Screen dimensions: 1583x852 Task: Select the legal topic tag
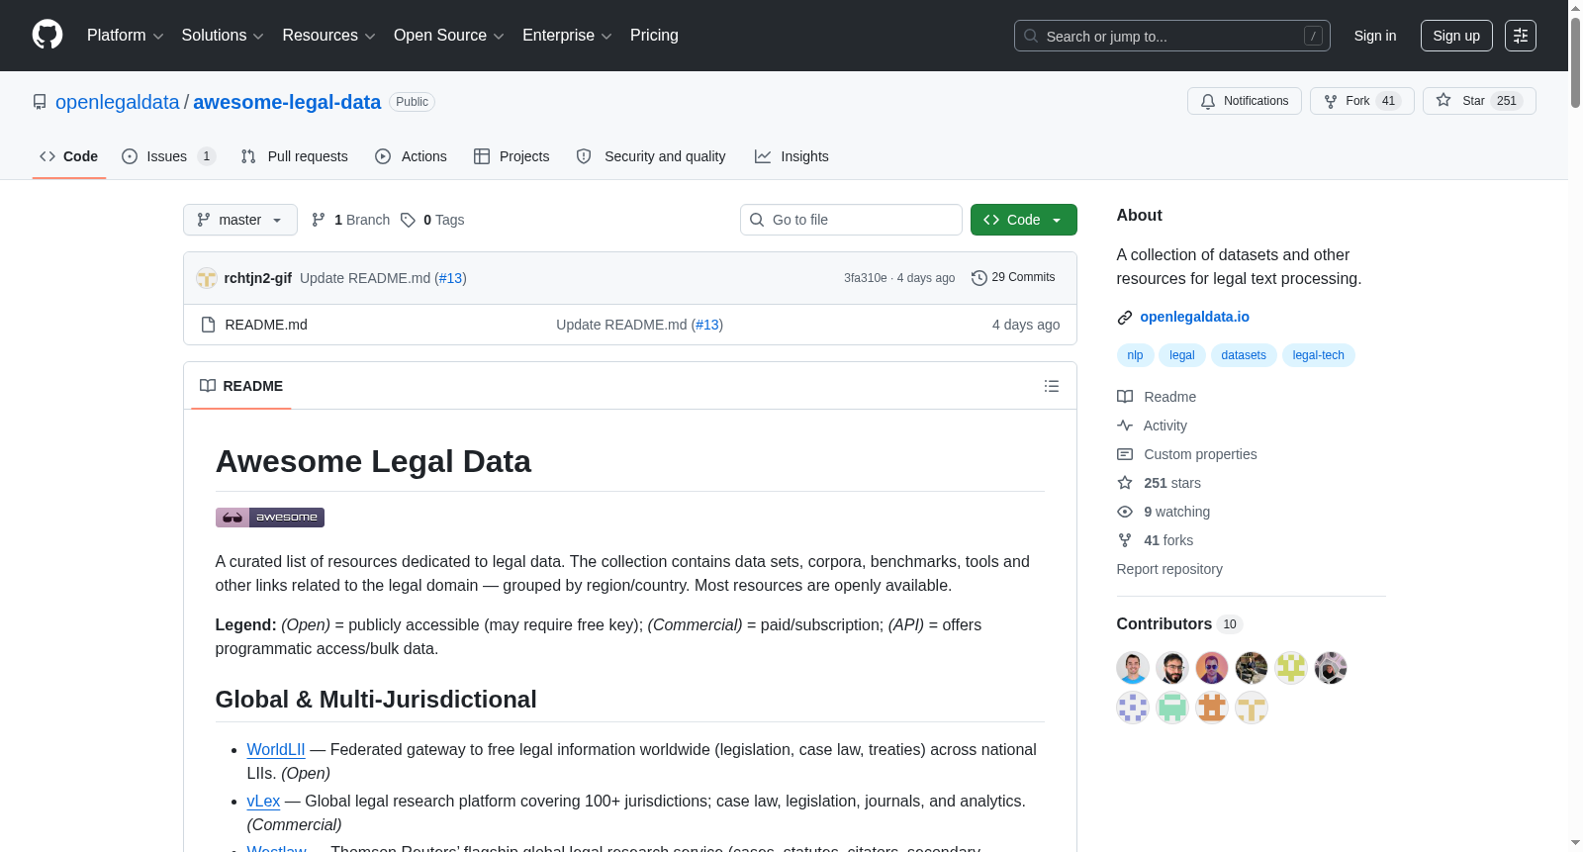[x=1182, y=355]
